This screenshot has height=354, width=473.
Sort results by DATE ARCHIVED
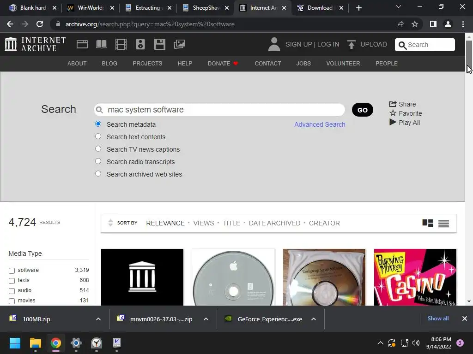click(274, 223)
